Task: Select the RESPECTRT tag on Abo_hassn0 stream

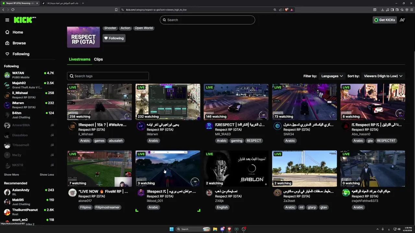Action: (x=386, y=141)
